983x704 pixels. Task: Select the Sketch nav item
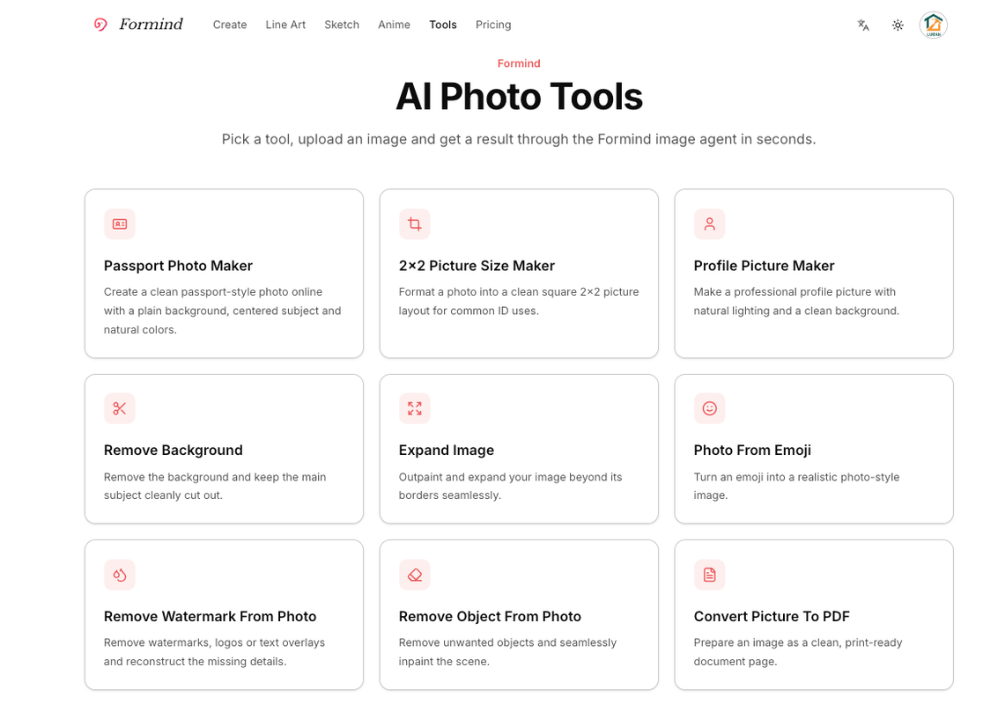tap(342, 25)
